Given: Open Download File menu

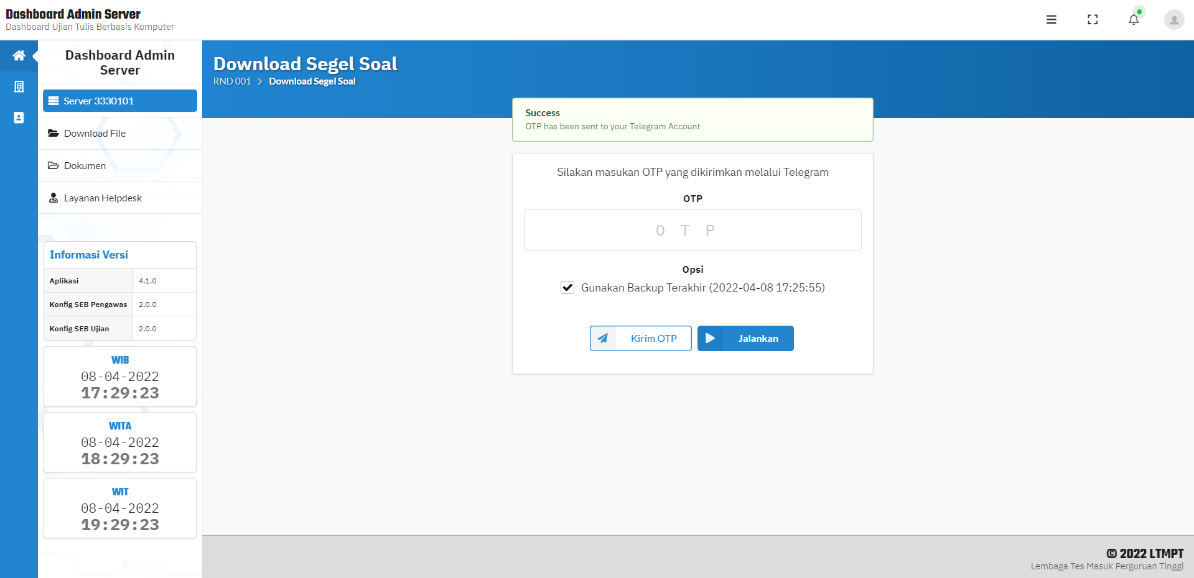Looking at the screenshot, I should pos(120,133).
